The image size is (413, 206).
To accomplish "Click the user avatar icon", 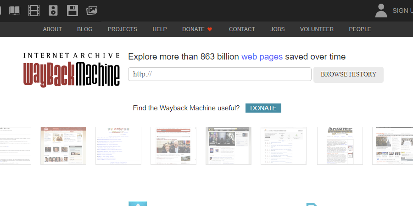I will [x=381, y=11].
